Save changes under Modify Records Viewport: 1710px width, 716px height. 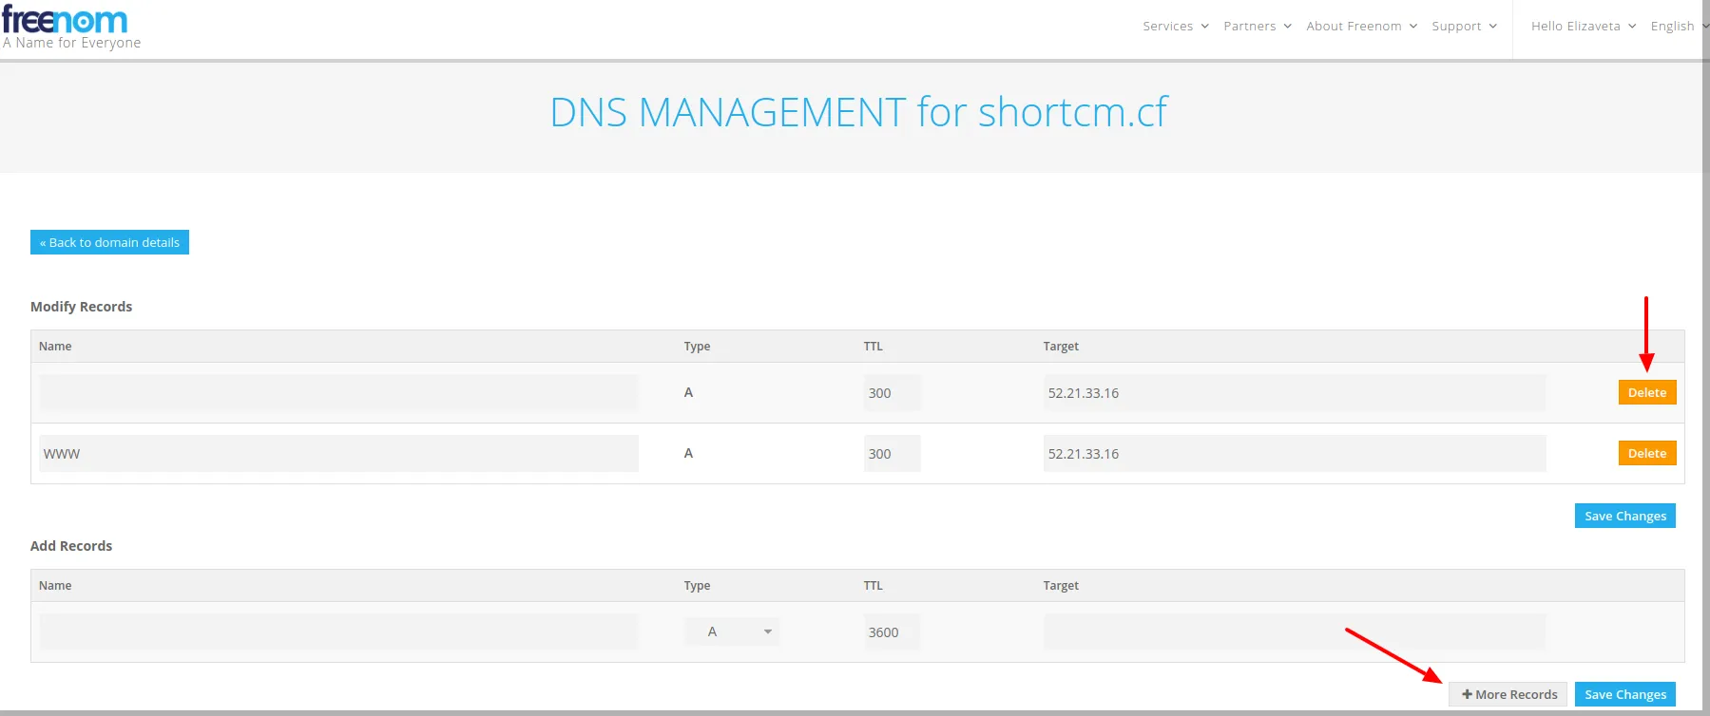(1624, 516)
